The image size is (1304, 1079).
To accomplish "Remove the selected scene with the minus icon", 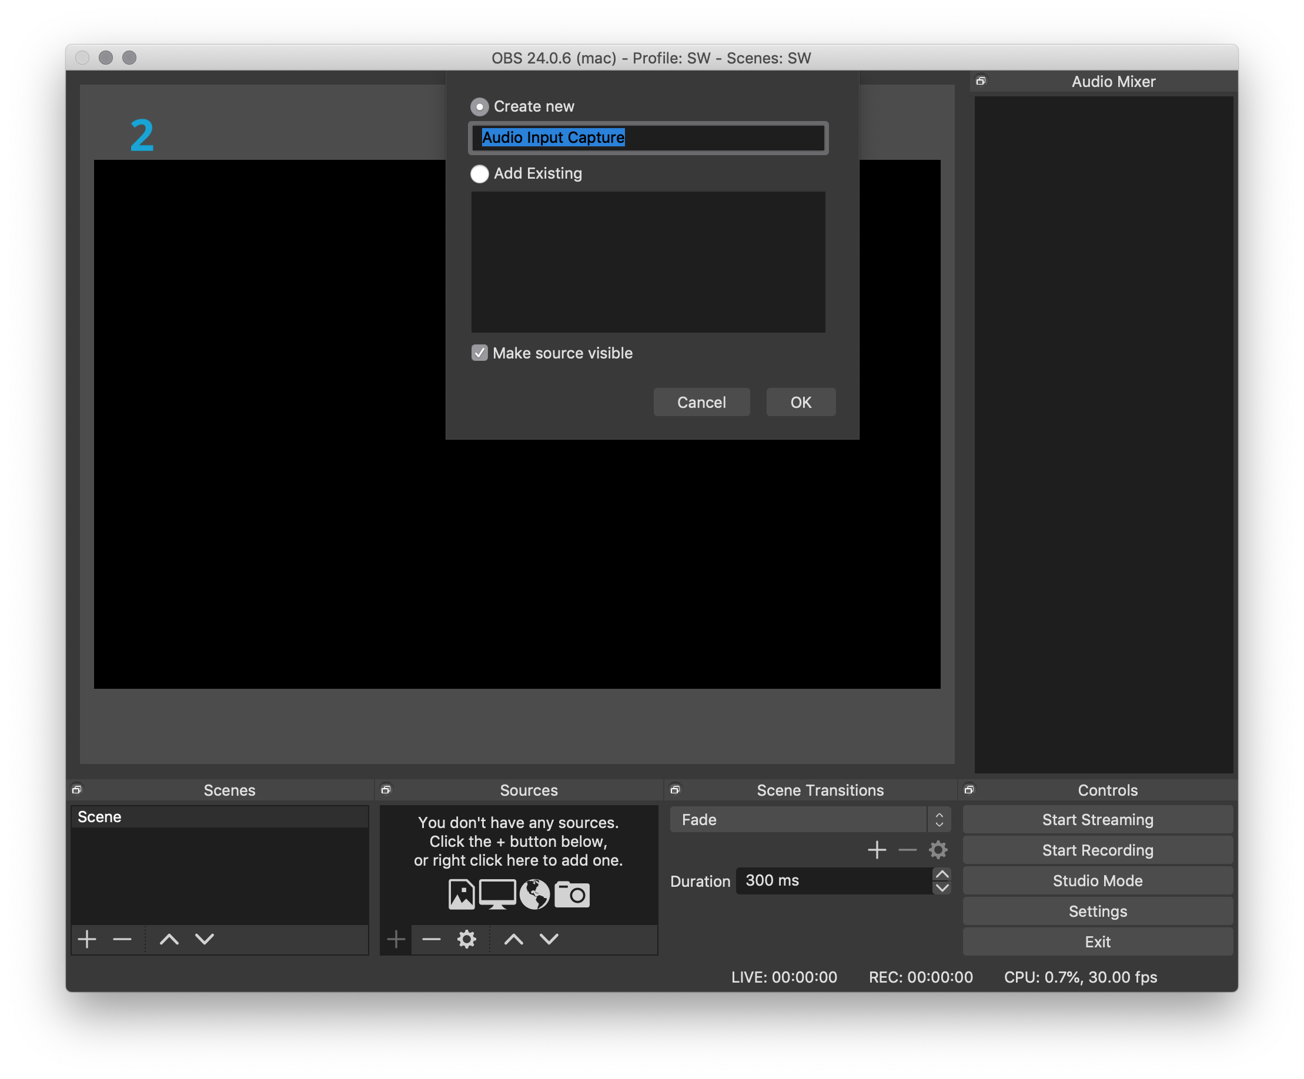I will pyautogui.click(x=122, y=939).
